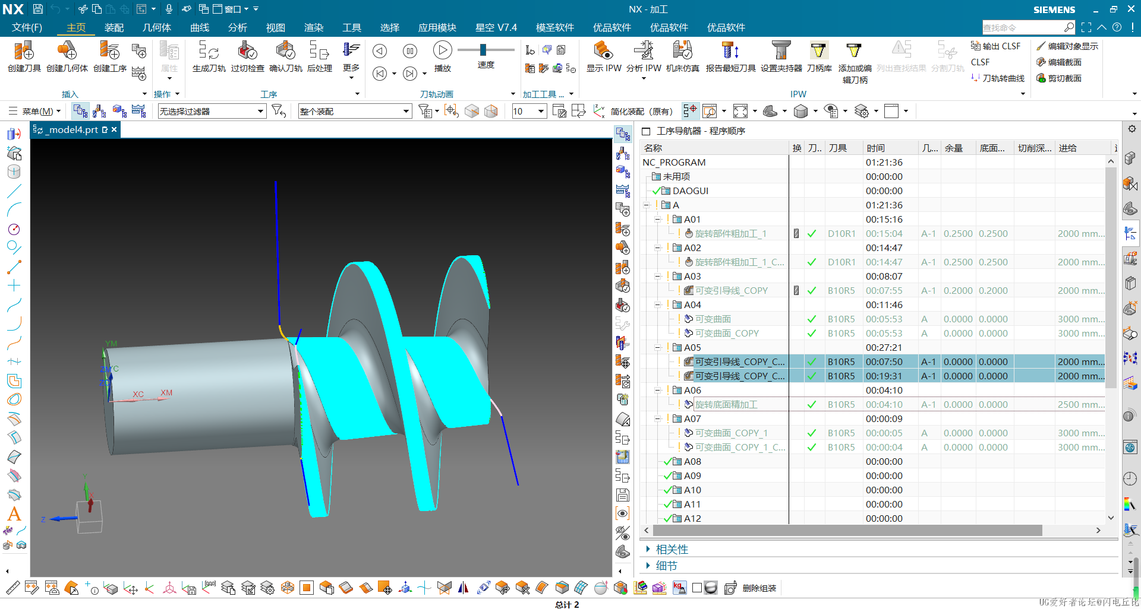This screenshot has height=609, width=1141.
Task: Toggle check mark on A11 group
Action: [x=668, y=505]
